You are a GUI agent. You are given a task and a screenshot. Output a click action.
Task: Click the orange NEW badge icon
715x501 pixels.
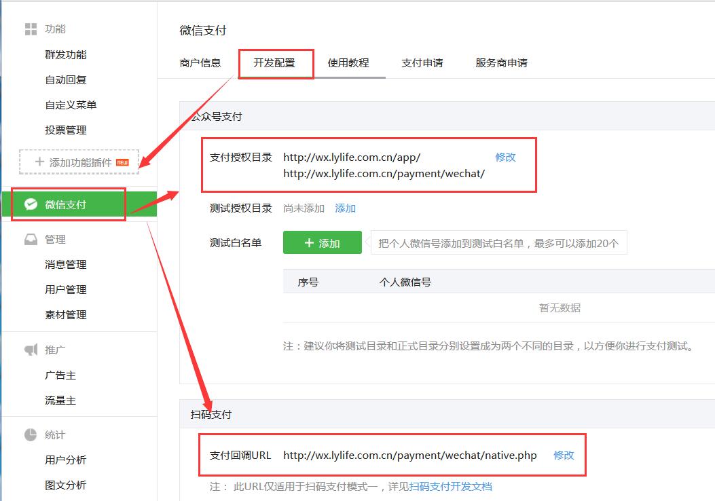click(x=122, y=162)
